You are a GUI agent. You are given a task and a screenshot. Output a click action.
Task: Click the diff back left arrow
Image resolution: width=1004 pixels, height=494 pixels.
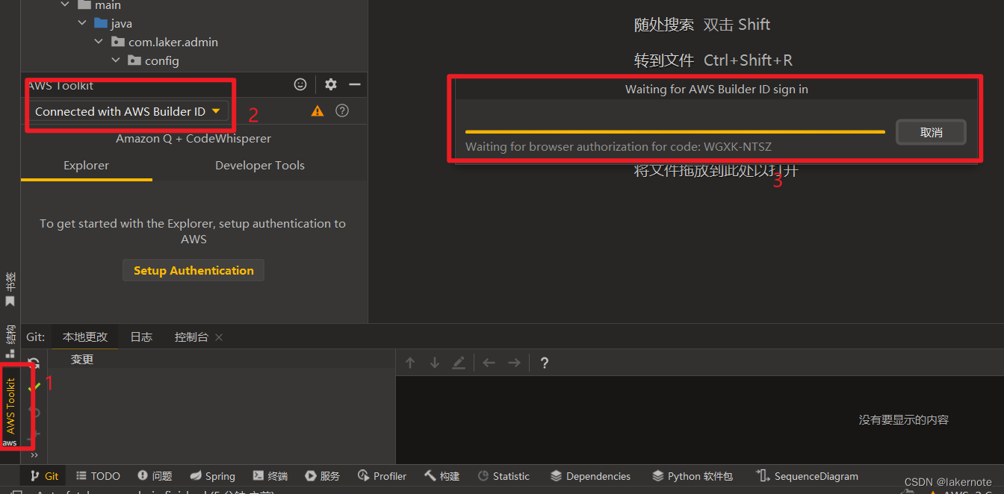click(489, 363)
